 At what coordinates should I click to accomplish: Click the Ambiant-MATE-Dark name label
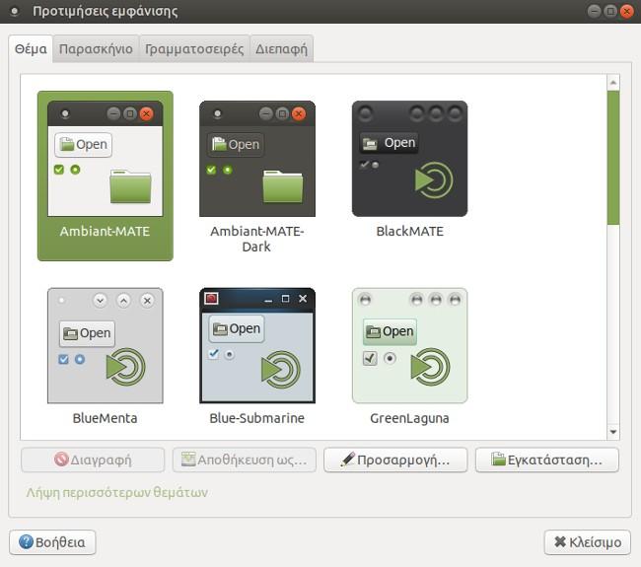(x=256, y=240)
